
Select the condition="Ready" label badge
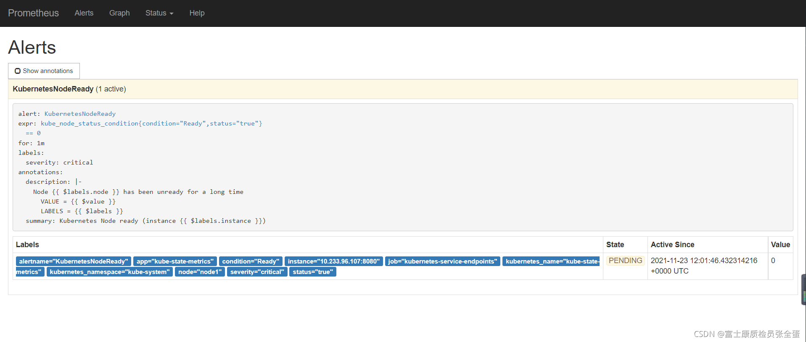[x=251, y=261]
